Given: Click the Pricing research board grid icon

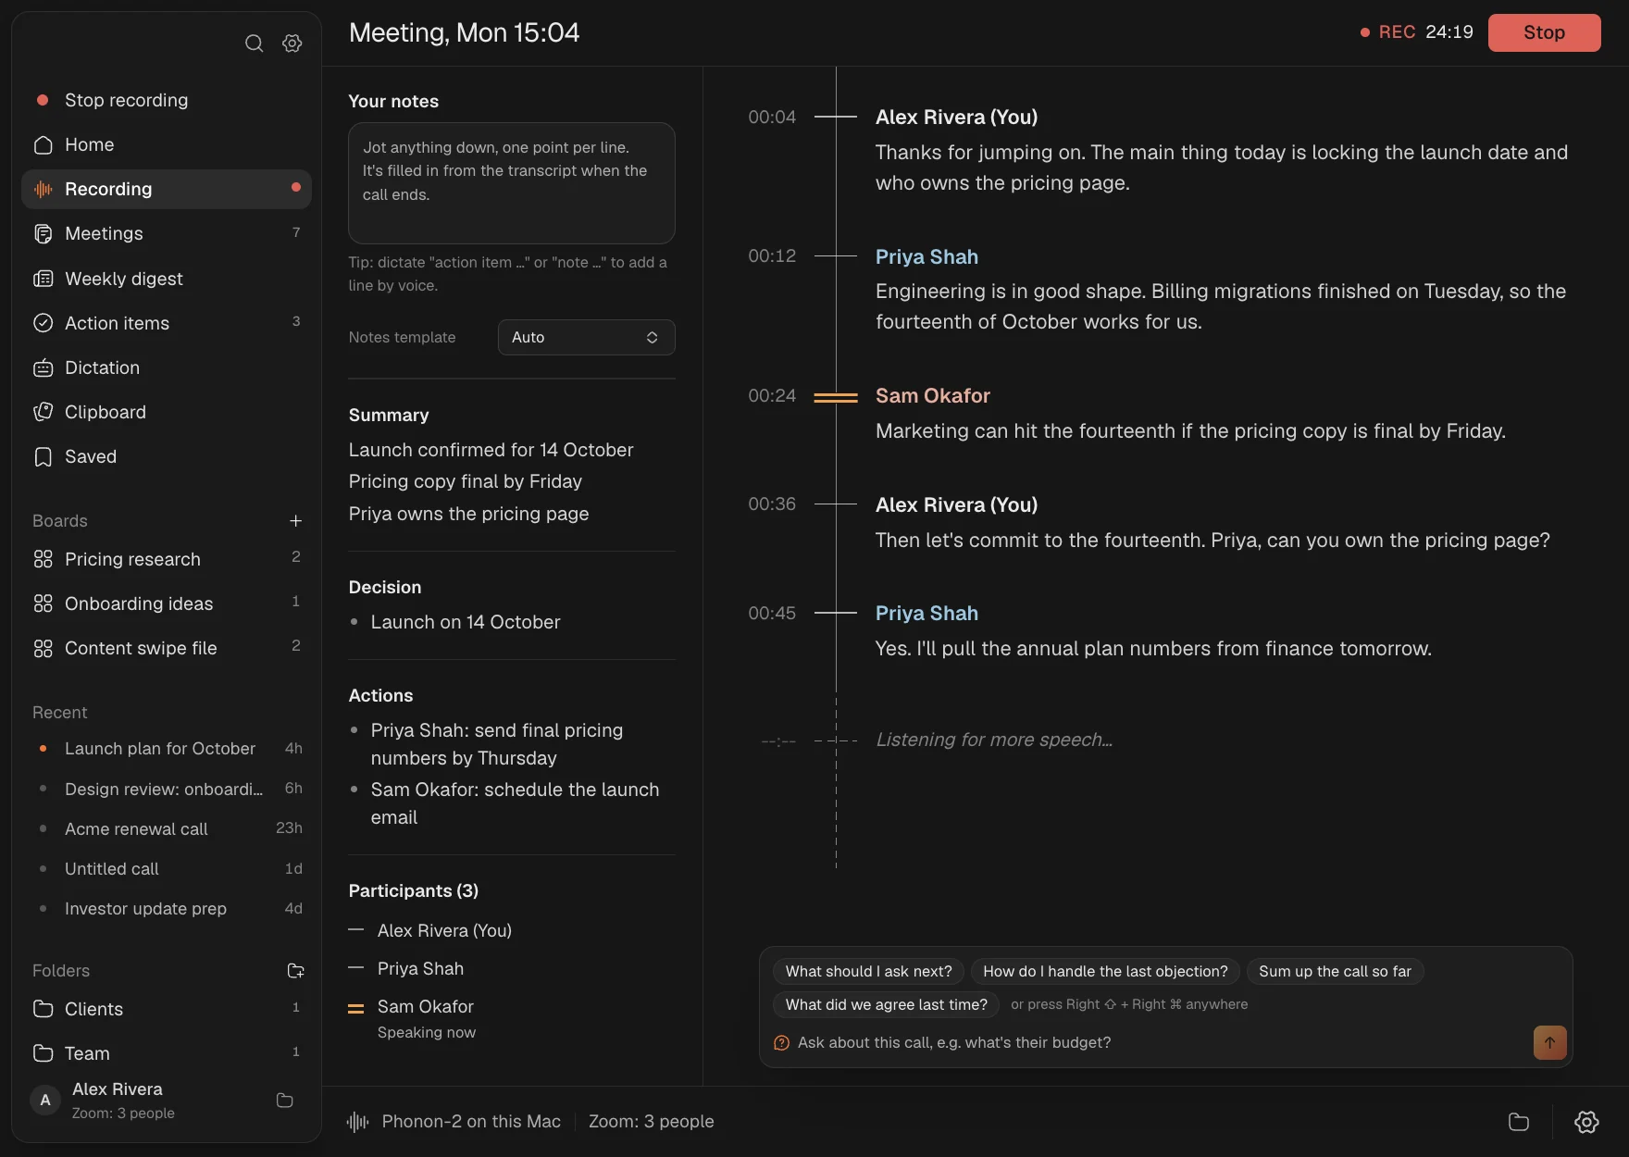Looking at the screenshot, I should (43, 559).
